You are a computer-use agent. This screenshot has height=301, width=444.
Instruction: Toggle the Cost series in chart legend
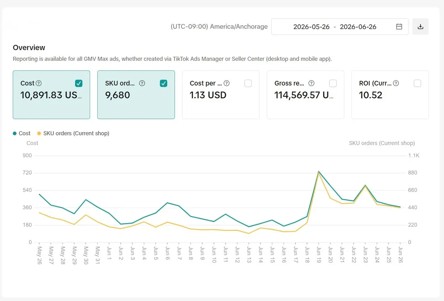(x=22, y=133)
